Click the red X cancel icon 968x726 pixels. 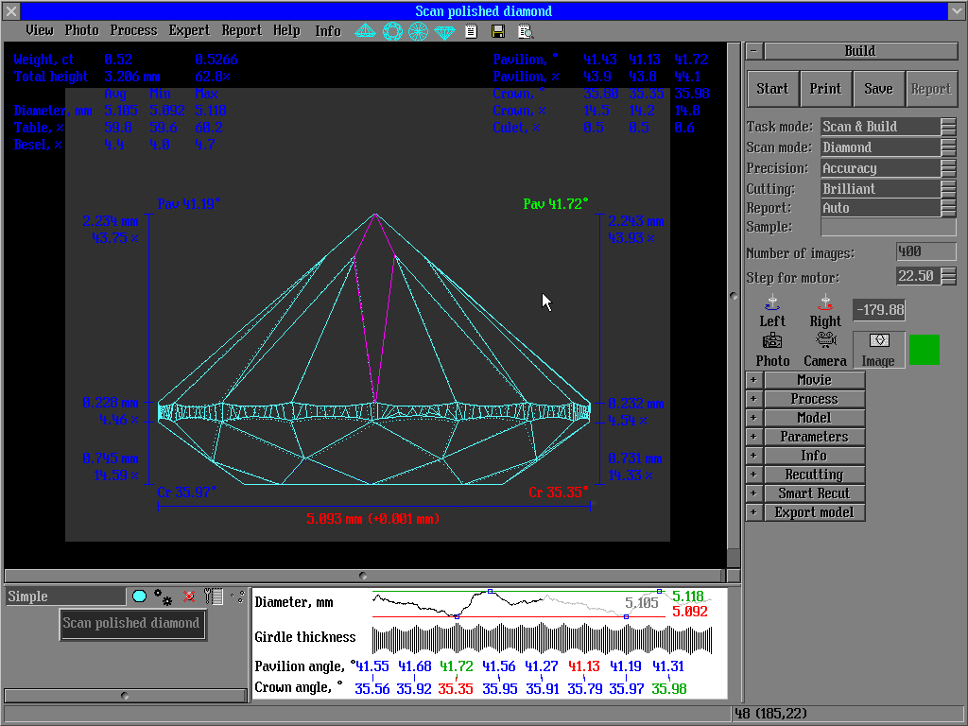(x=189, y=596)
